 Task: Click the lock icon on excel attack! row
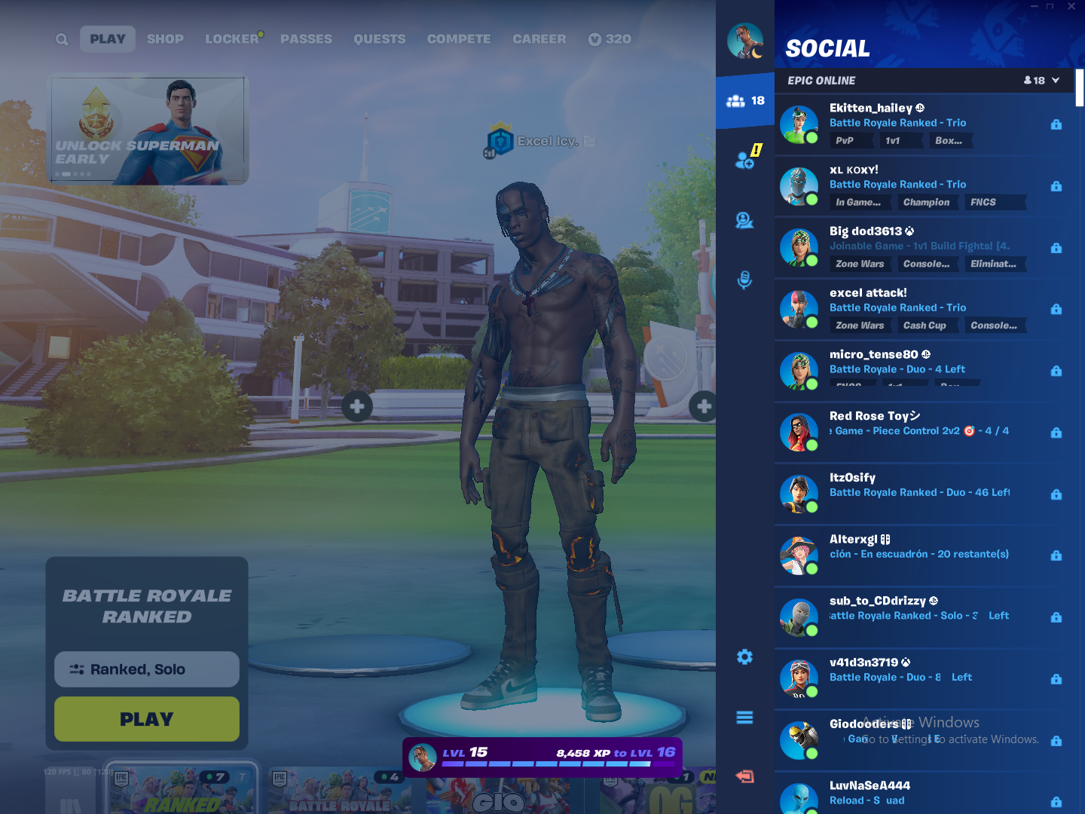1056,309
